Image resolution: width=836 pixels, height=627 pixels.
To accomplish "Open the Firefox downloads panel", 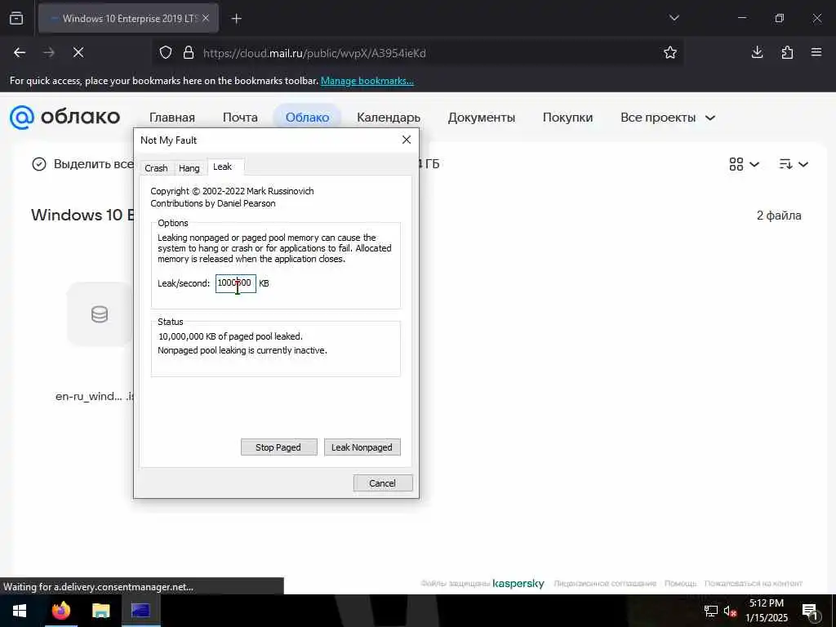I will 757,52.
